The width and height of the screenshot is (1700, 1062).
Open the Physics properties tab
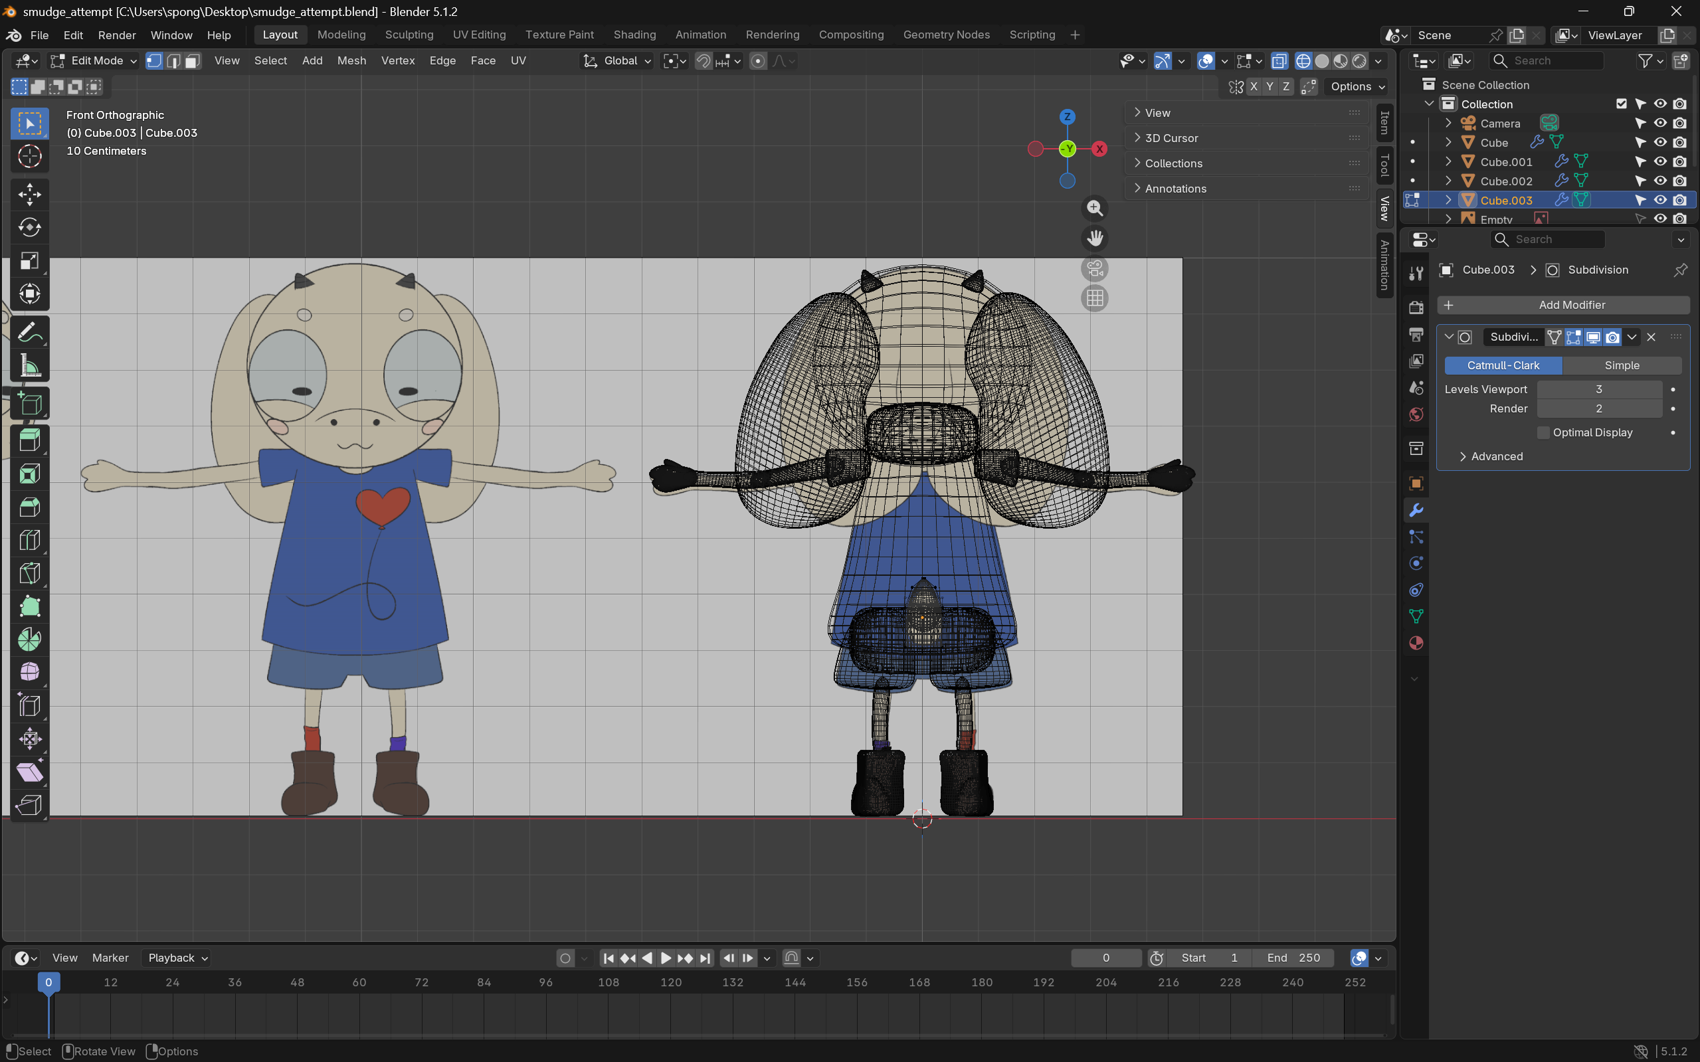coord(1416,563)
